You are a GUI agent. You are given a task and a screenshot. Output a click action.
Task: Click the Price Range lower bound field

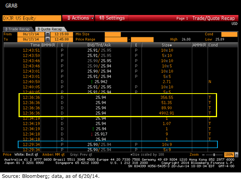point(116,39)
